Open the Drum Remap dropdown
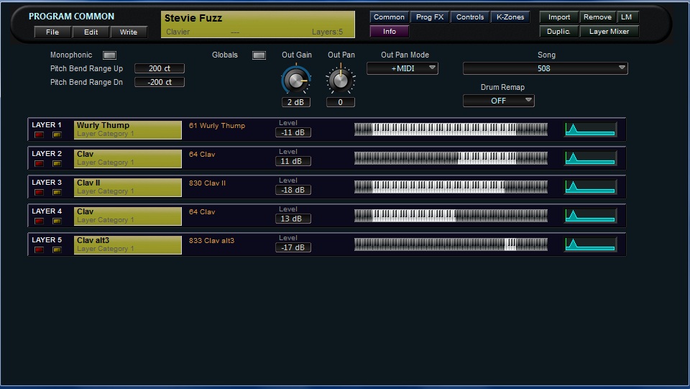This screenshot has height=389, width=690. [x=499, y=101]
